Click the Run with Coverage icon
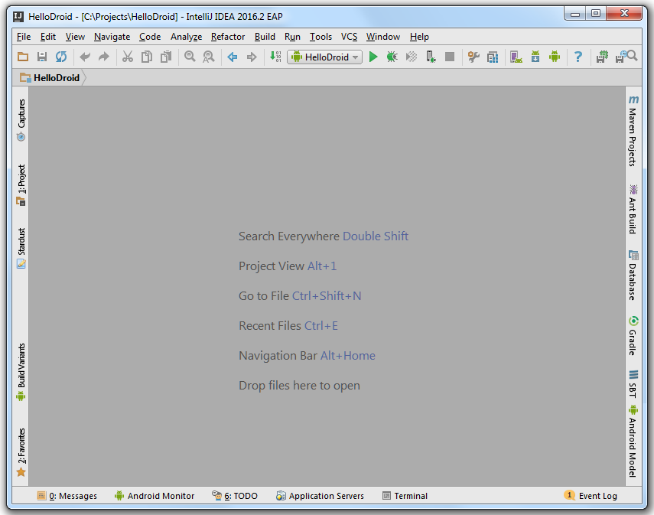The width and height of the screenshot is (654, 515). pos(412,57)
